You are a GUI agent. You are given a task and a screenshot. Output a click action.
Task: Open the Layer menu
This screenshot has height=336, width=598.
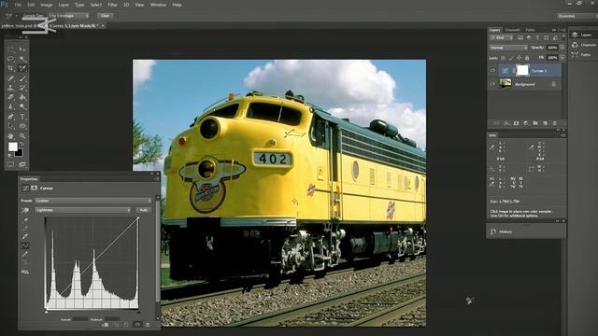pos(64,5)
